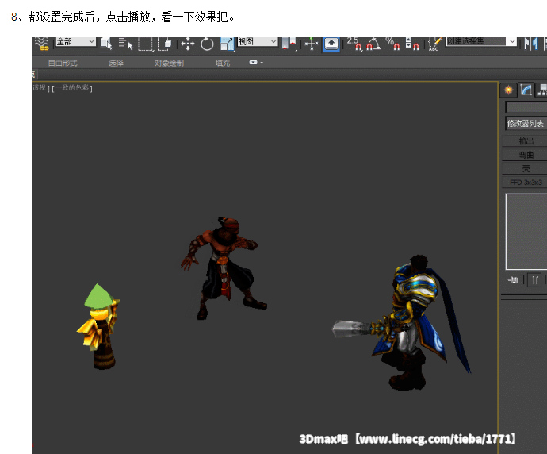Toggle Window/Crossing selection mode
This screenshot has width=547, height=454.
point(164,44)
